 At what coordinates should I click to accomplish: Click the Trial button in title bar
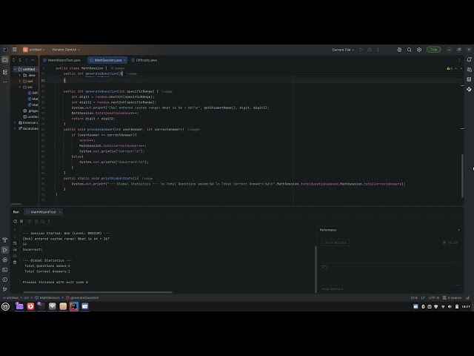433,50
